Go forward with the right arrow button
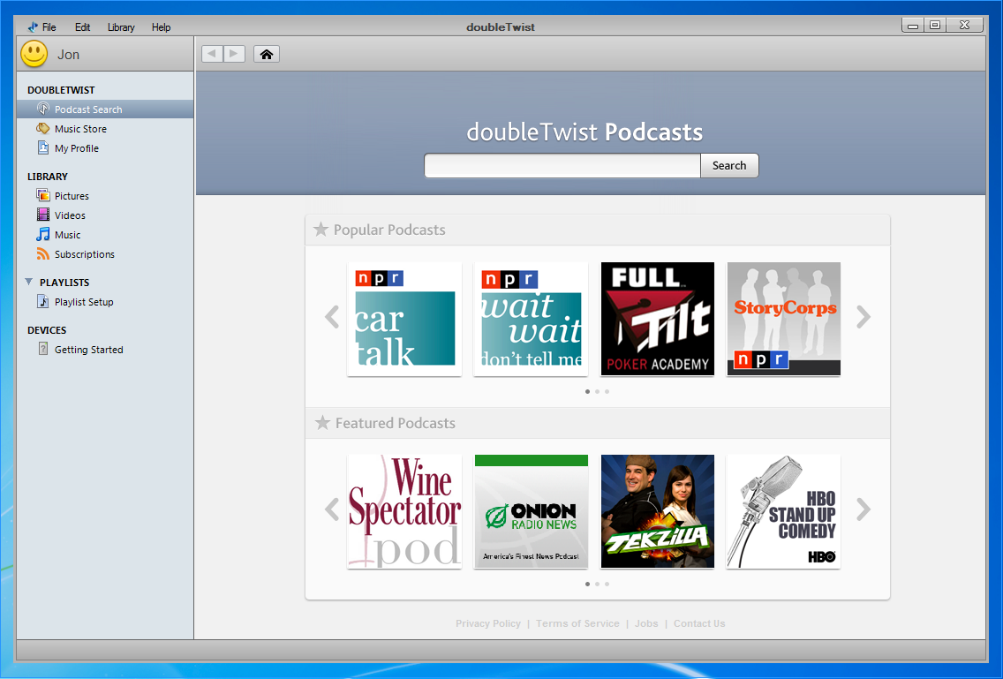 click(234, 54)
